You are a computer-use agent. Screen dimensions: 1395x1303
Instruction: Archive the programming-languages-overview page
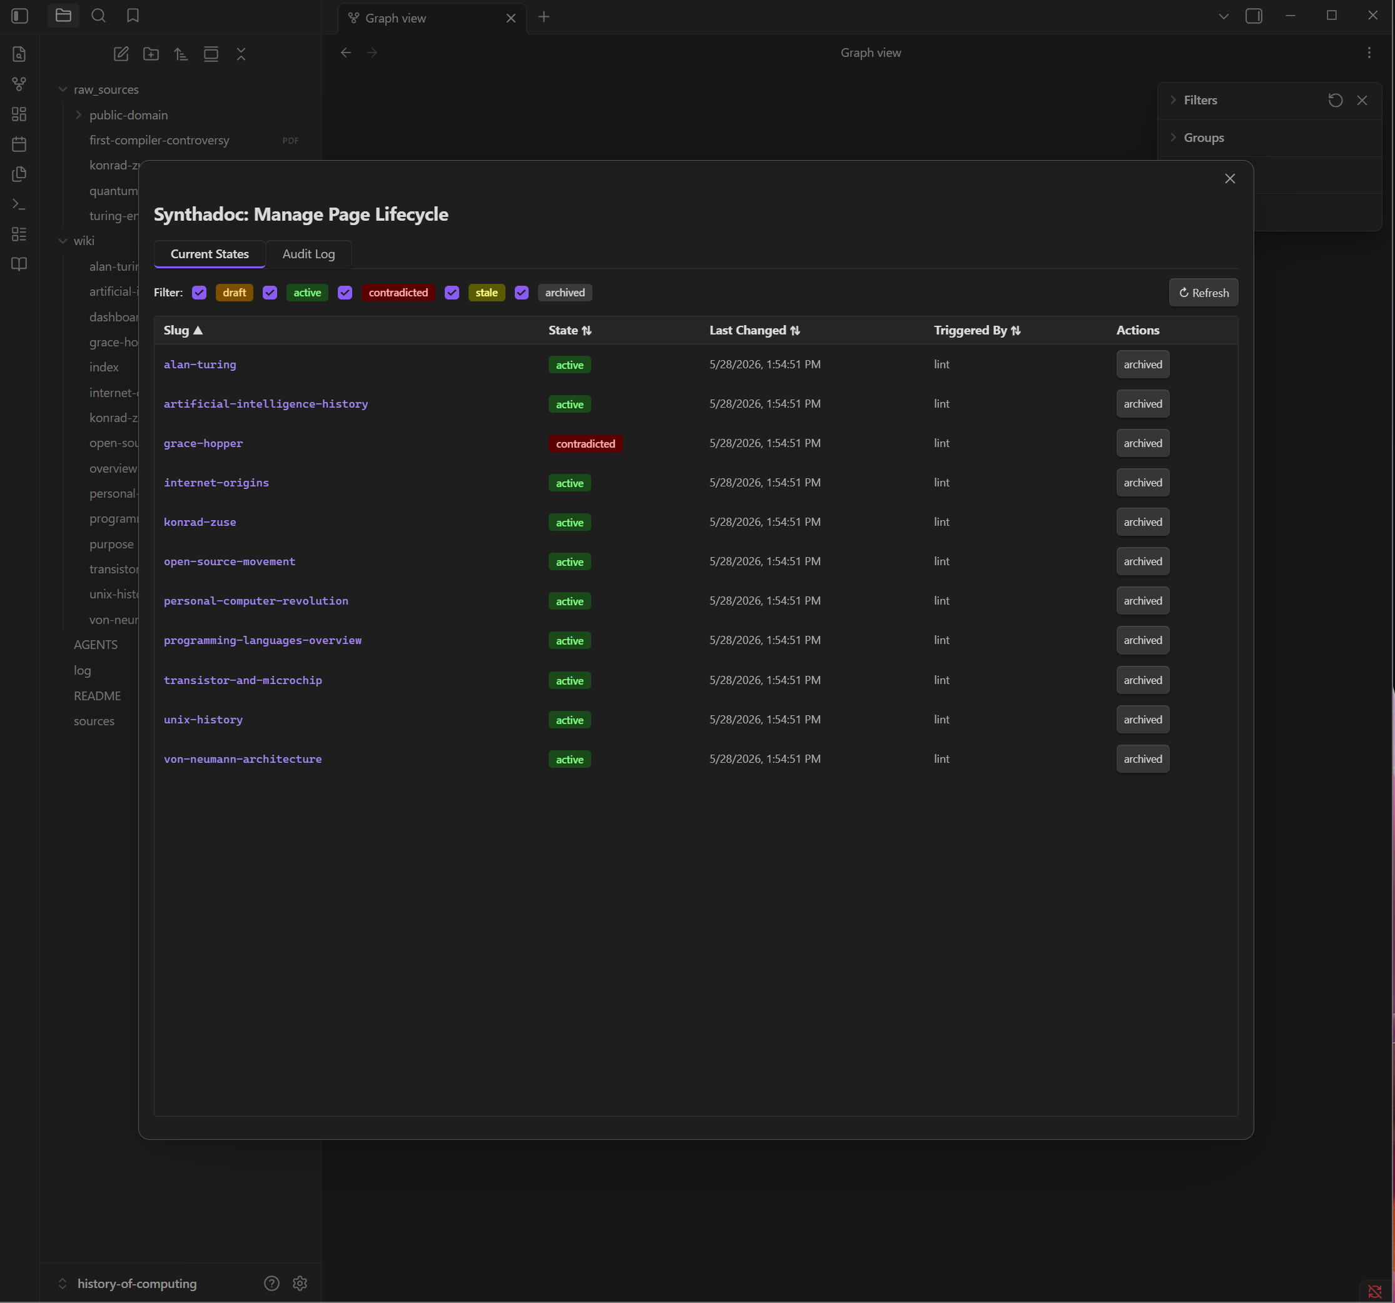click(1142, 640)
